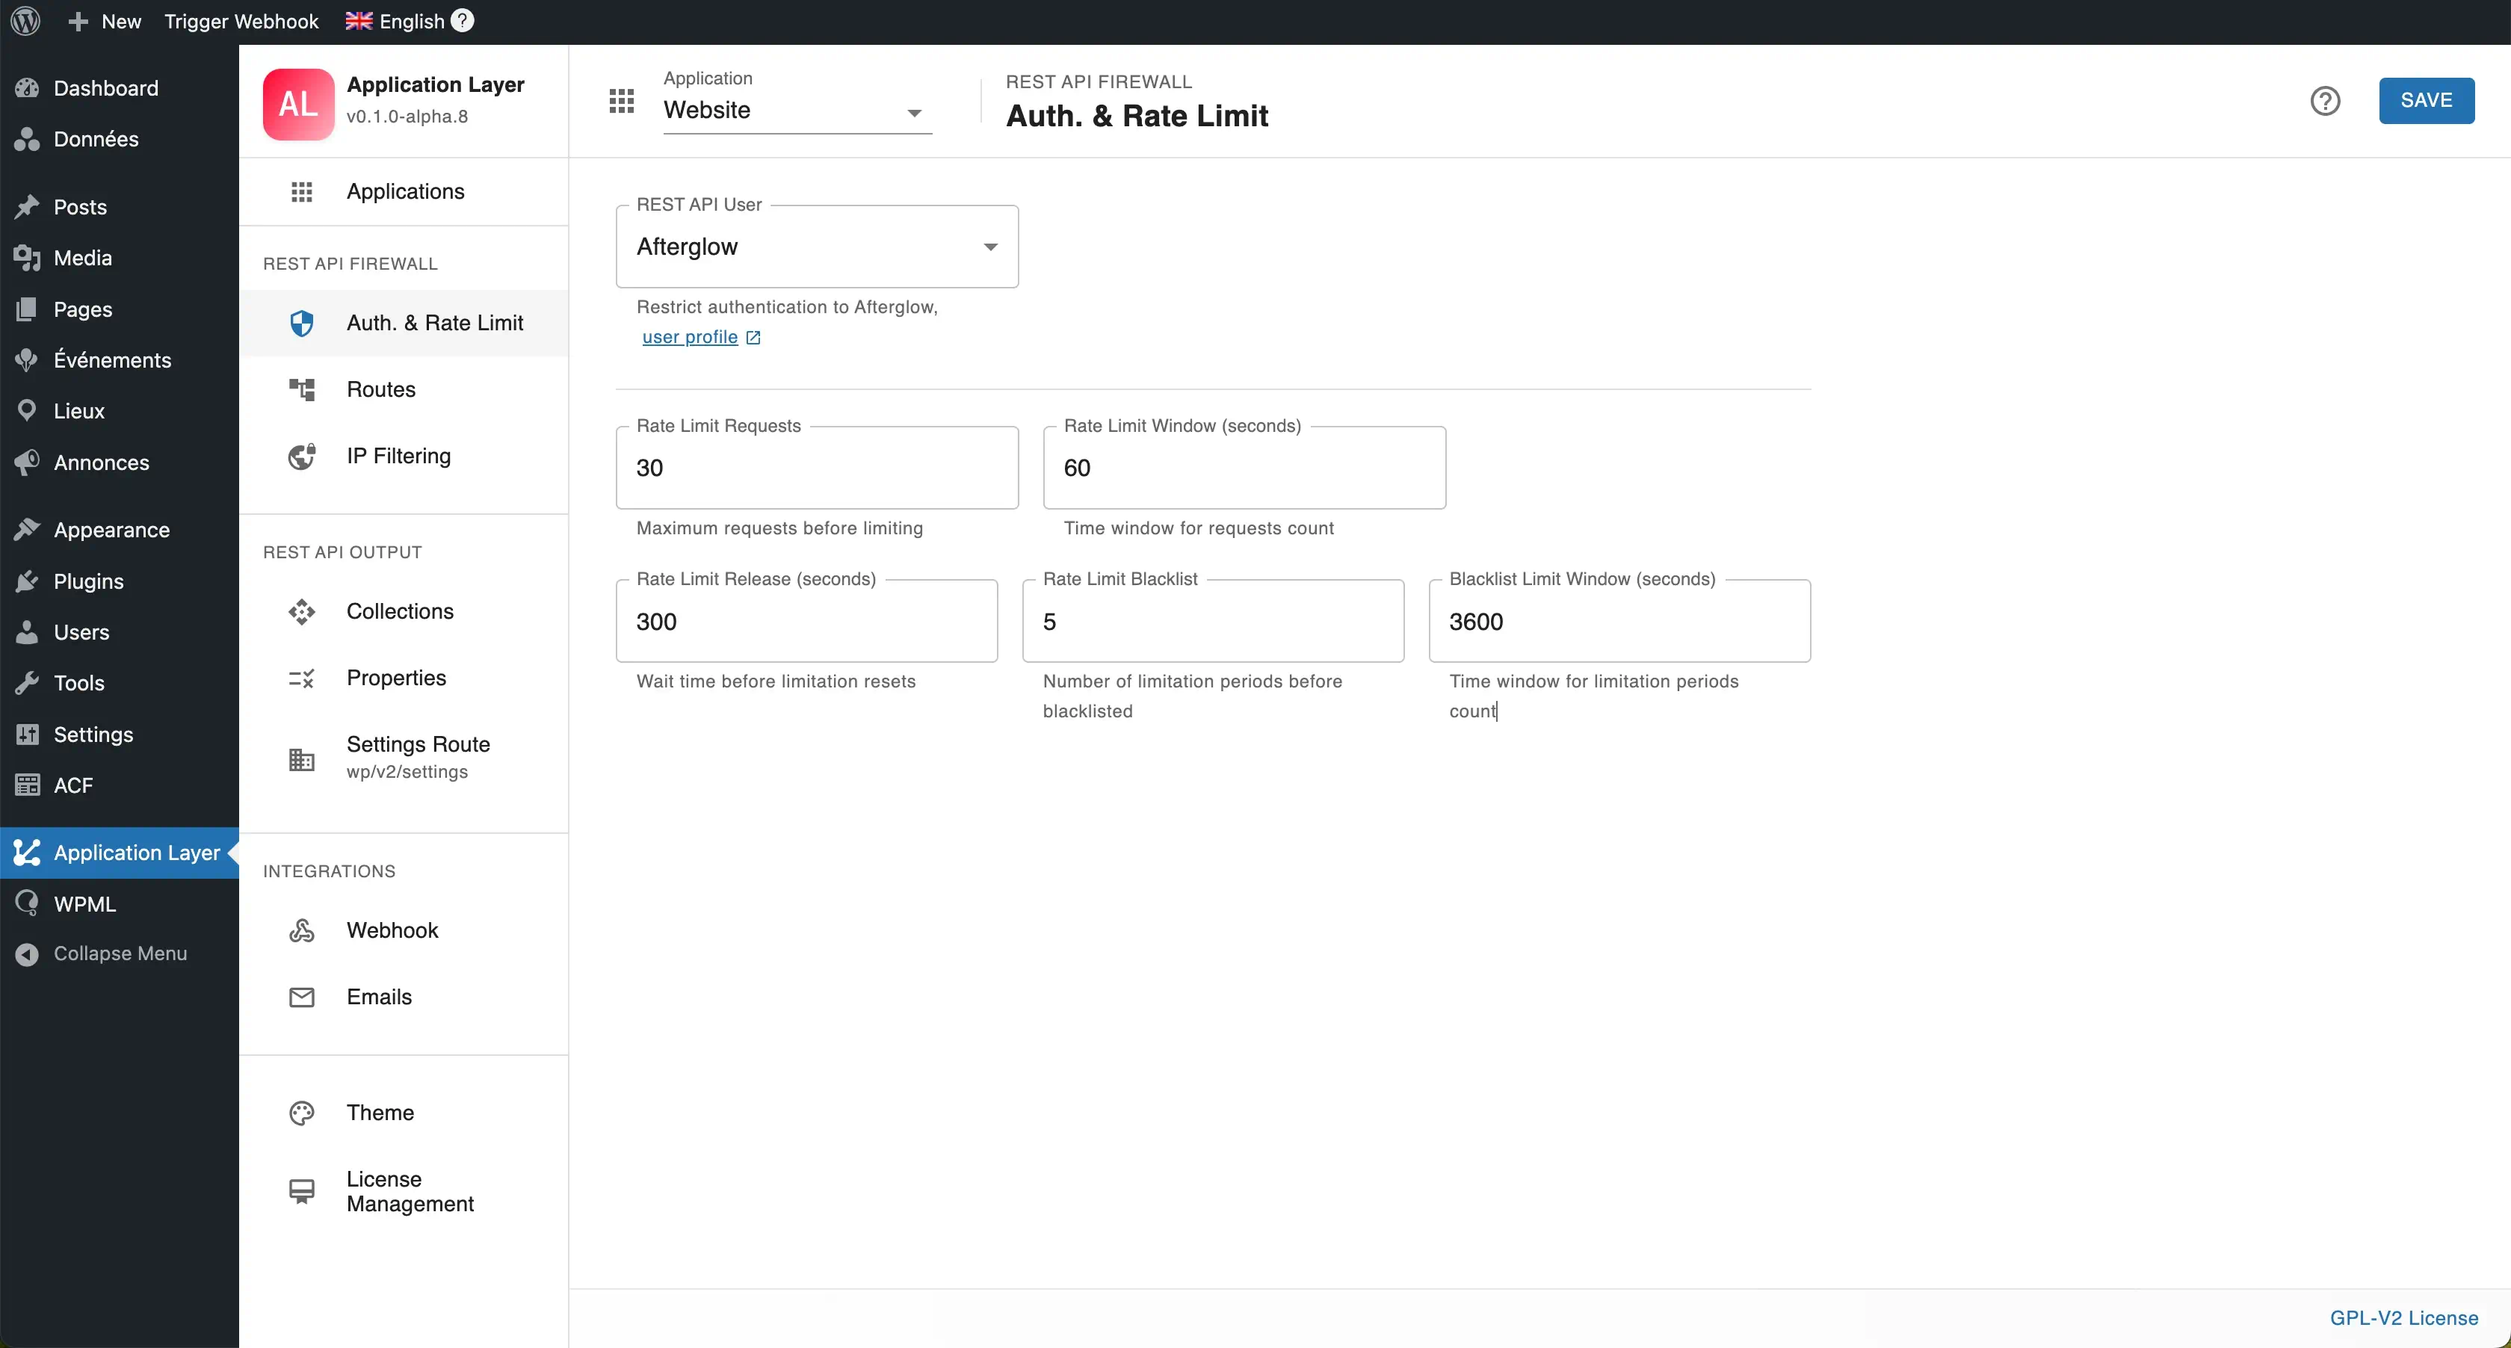Click the Rate Limit Requests field showing 30
Image resolution: width=2511 pixels, height=1348 pixels.
point(817,468)
